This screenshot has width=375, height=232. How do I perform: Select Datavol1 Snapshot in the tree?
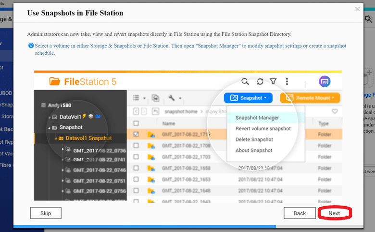(x=88, y=139)
